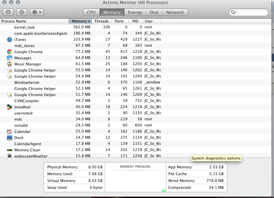Click thread count 45 for Google Chrome
The width and height of the screenshot is (274, 198).
pos(108,51)
